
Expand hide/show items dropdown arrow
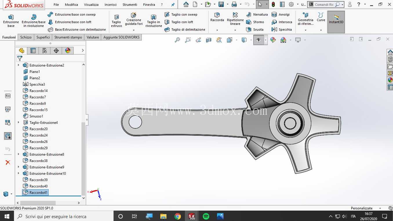tap(265, 40)
